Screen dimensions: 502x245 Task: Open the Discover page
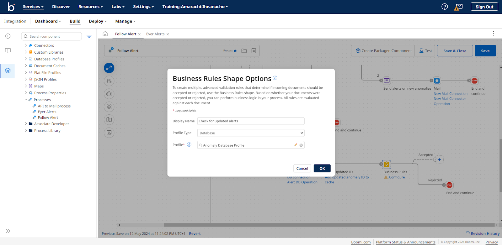[x=61, y=7]
